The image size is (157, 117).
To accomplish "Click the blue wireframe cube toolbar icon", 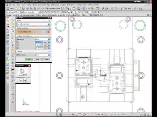I will pos(84,8).
